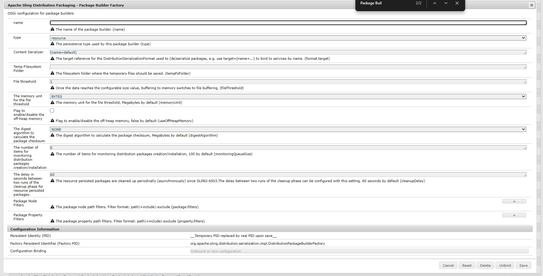The image size is (543, 276).
Task: Open the memory unit dropdown showing BYTES
Action: click(288, 96)
